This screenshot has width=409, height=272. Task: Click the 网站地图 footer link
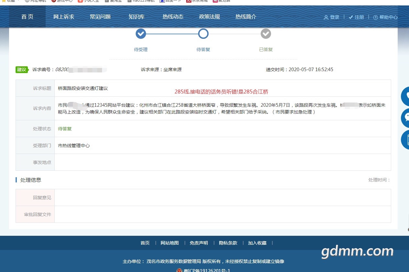tap(170, 243)
